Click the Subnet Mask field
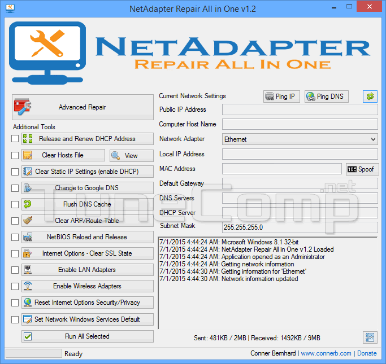The width and height of the screenshot is (386, 364). coord(300,227)
